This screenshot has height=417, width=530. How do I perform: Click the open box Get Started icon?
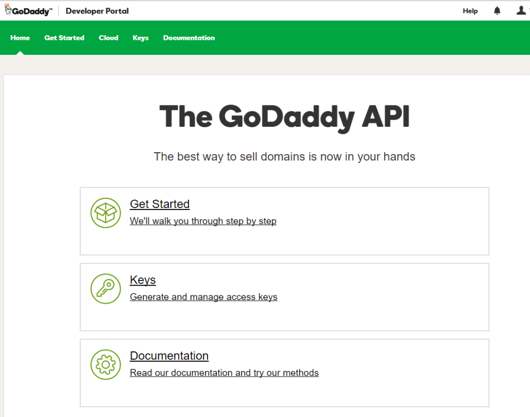coord(106,213)
